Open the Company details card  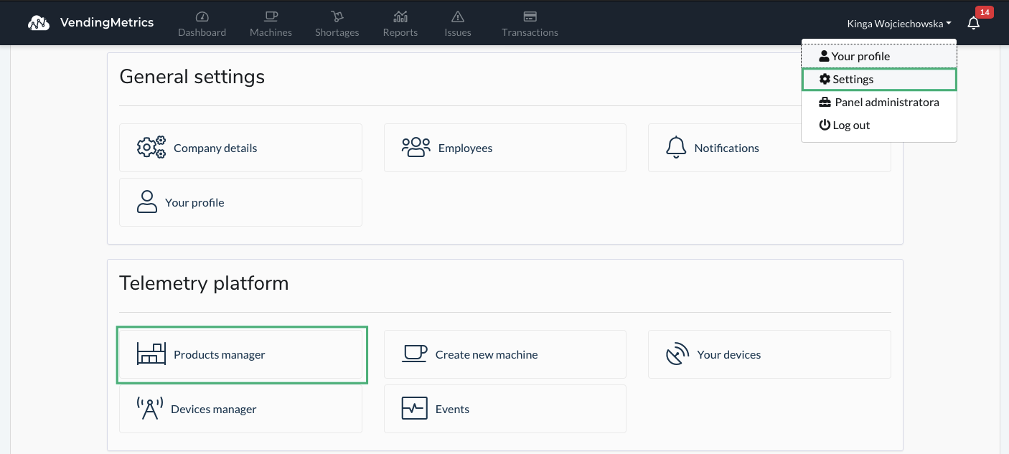coord(240,148)
